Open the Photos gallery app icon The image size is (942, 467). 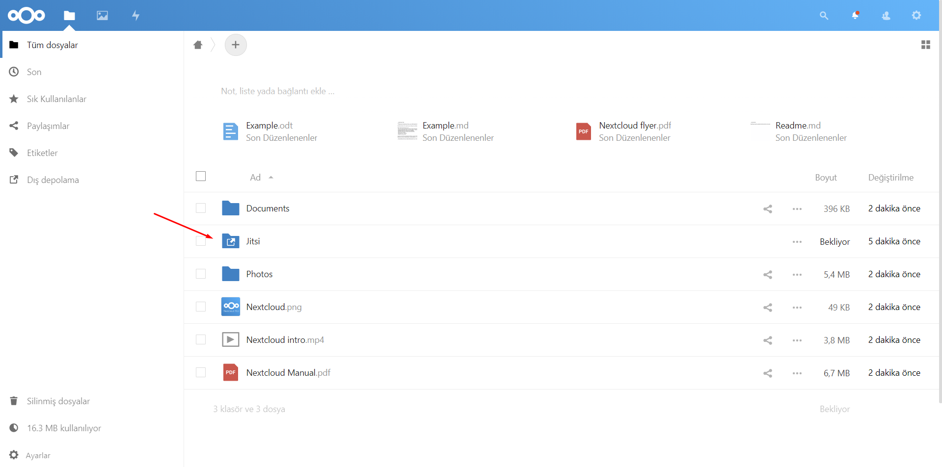tap(102, 16)
